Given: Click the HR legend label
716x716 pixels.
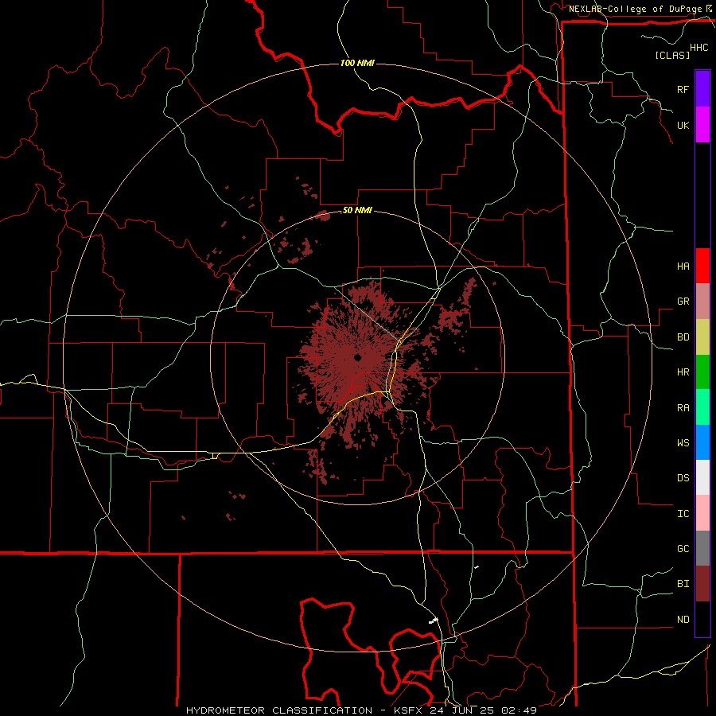Looking at the screenshot, I should click(683, 372).
